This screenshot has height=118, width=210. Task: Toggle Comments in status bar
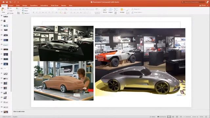[x=162, y=117]
